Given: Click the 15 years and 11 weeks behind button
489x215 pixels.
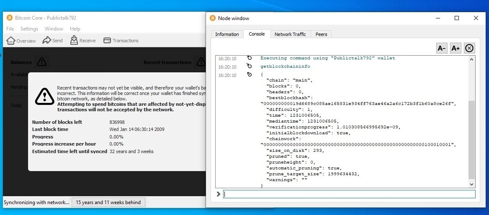Looking at the screenshot, I should [x=108, y=202].
